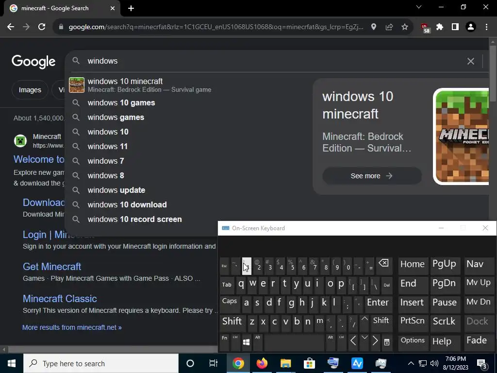
Task: Click the Google logo
Action: coord(33,62)
